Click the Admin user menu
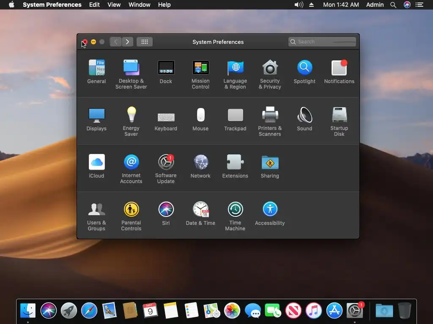The image size is (433, 324). 375,5
